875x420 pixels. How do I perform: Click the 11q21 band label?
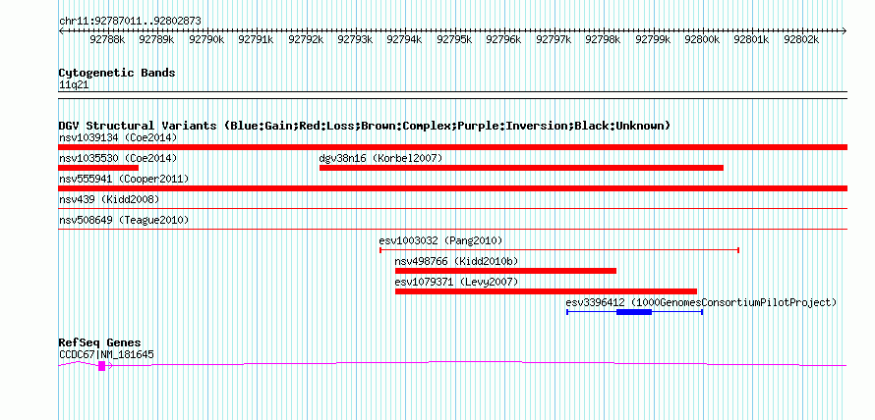[x=74, y=85]
